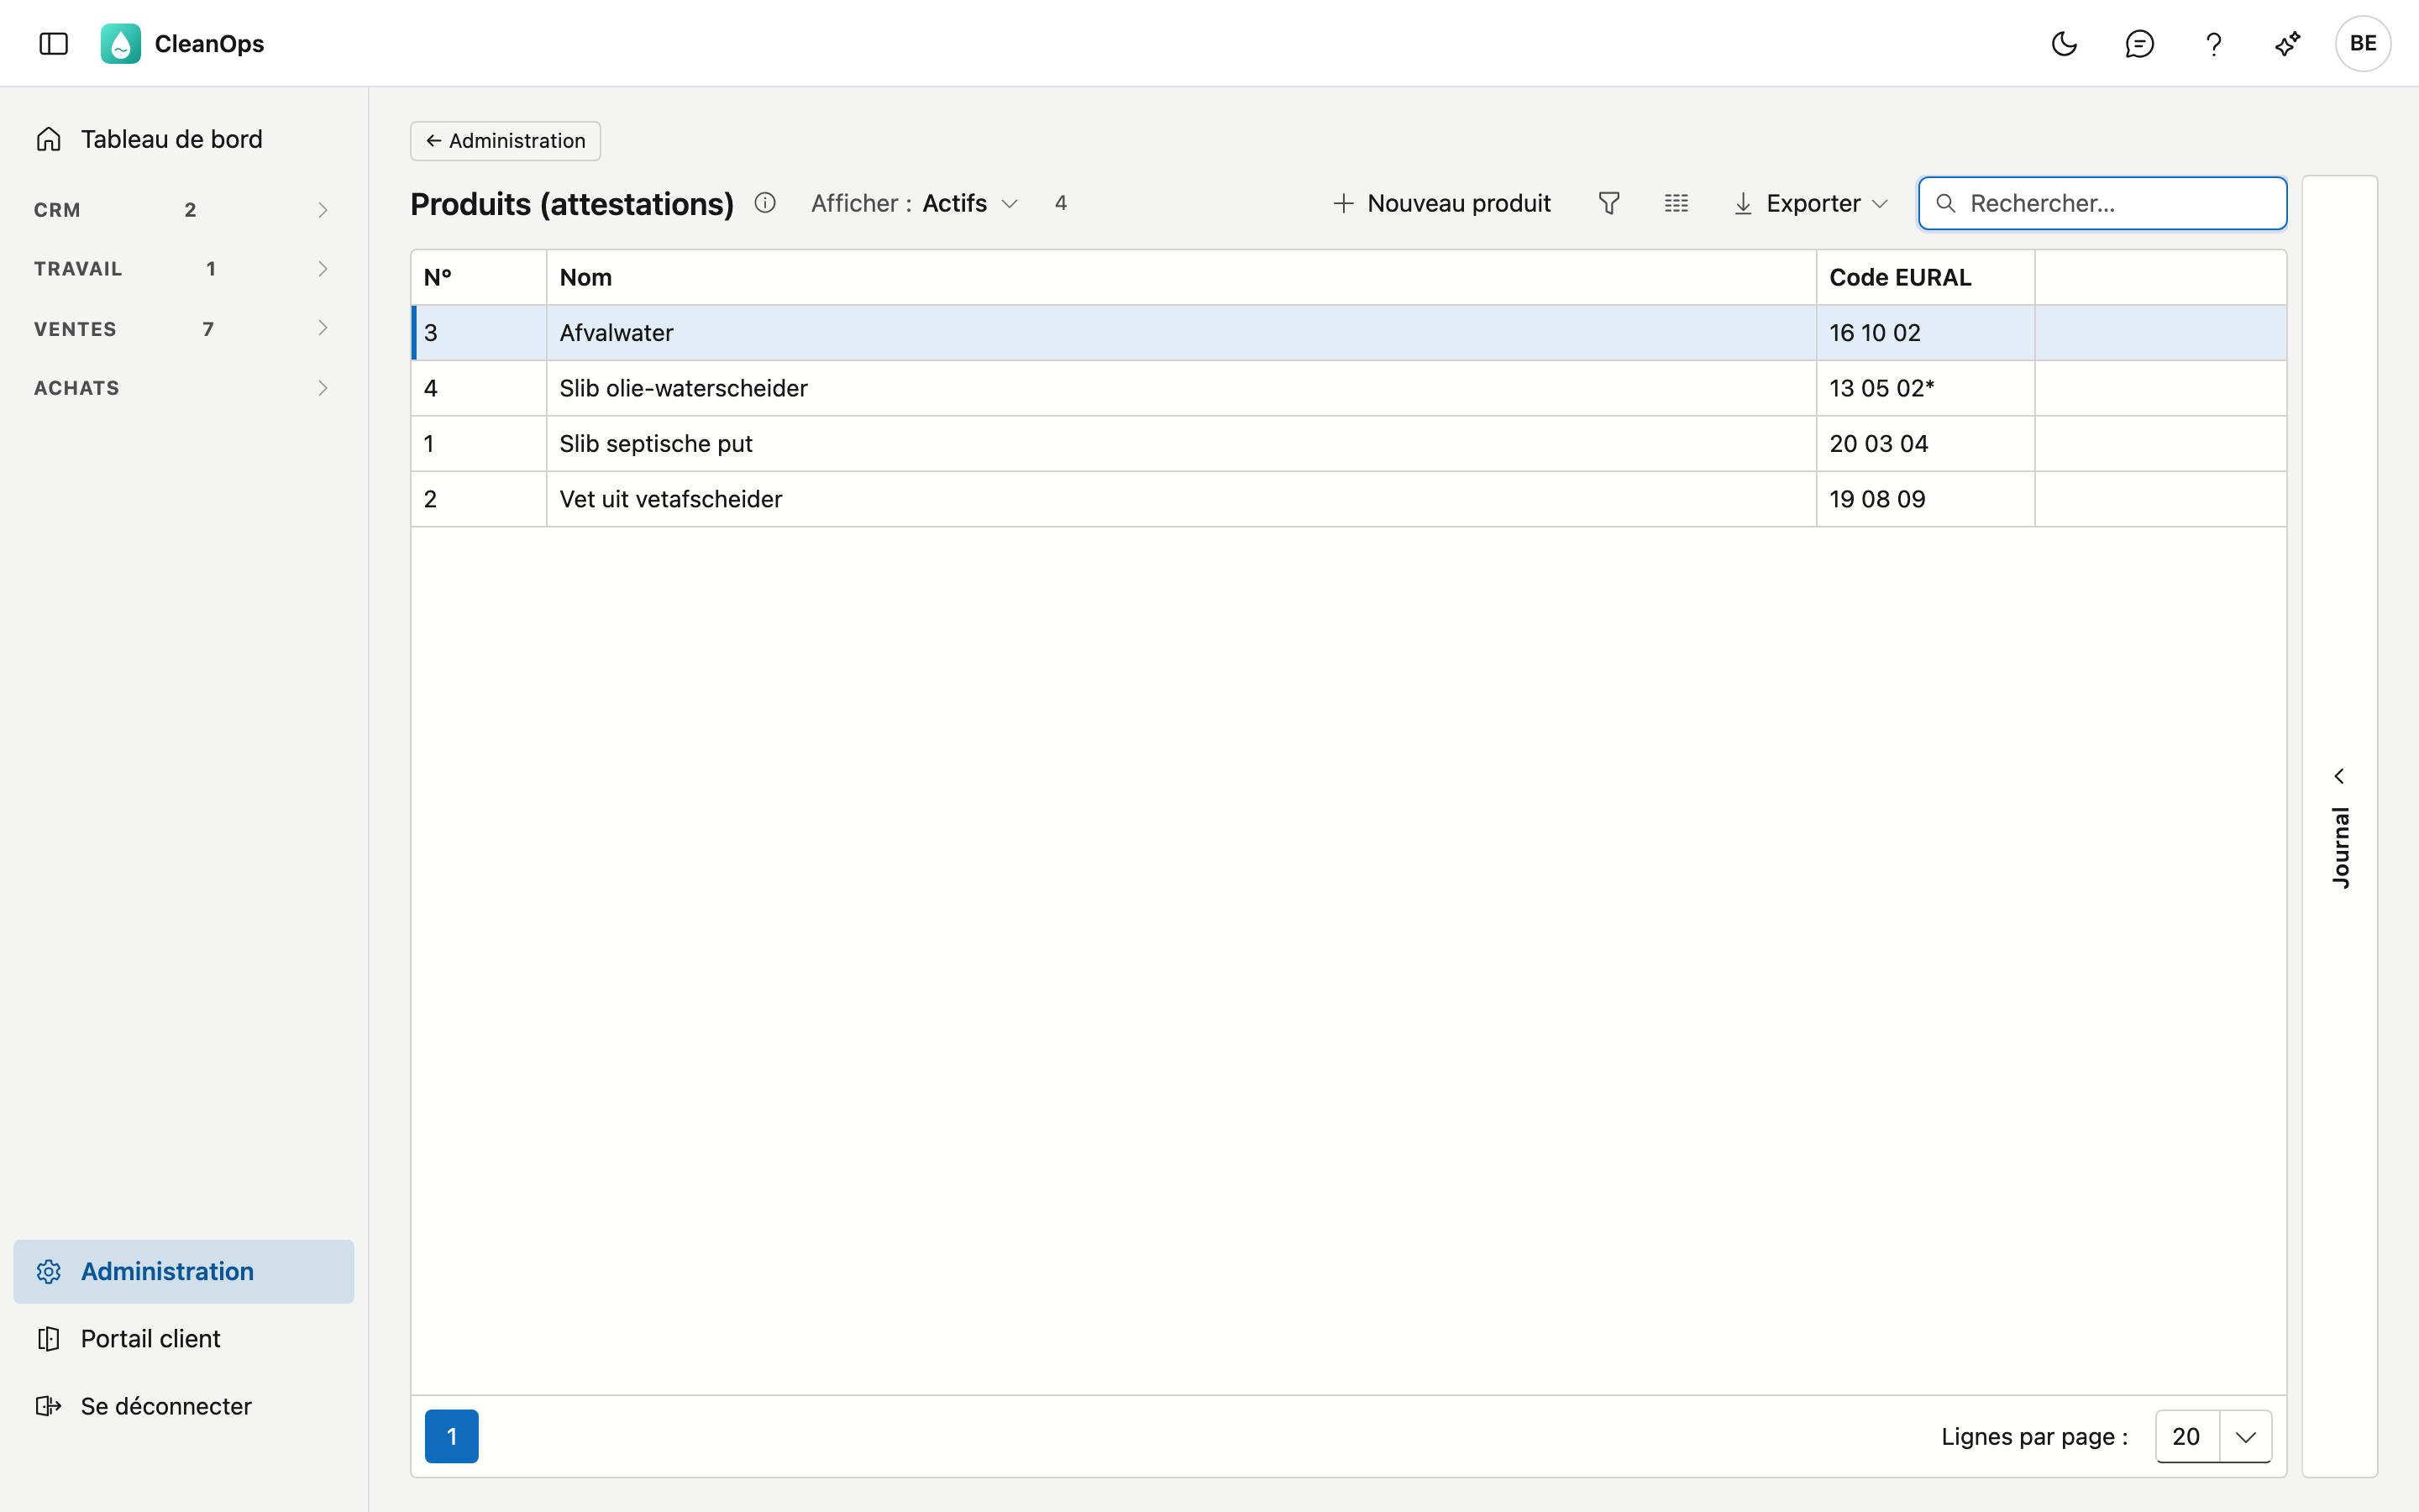Open the BE user avatar menu
The width and height of the screenshot is (2419, 1512).
coord(2363,44)
